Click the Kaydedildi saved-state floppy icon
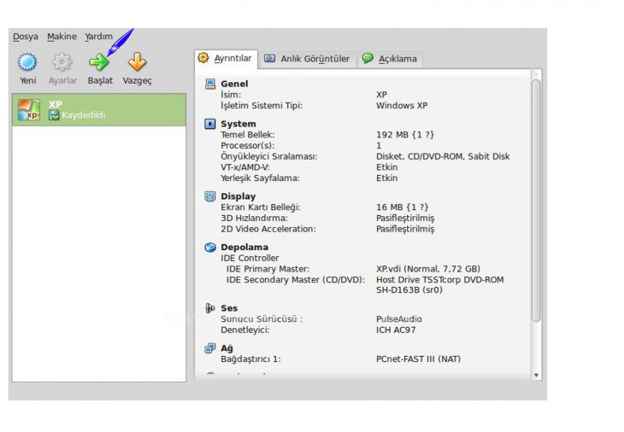This screenshot has width=624, height=432. [54, 115]
